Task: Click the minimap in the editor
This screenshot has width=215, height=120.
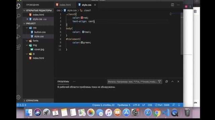Action: [x=175, y=14]
